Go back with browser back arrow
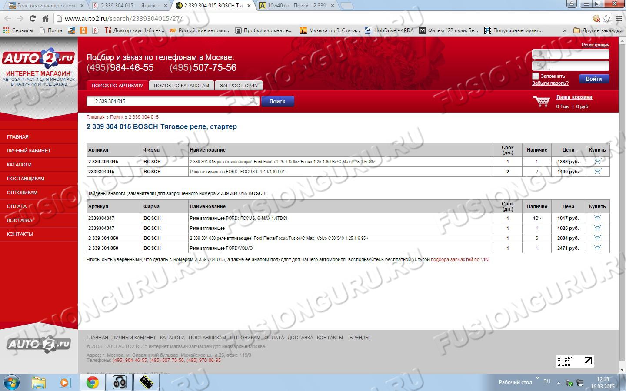626x391 pixels. (x=7, y=18)
